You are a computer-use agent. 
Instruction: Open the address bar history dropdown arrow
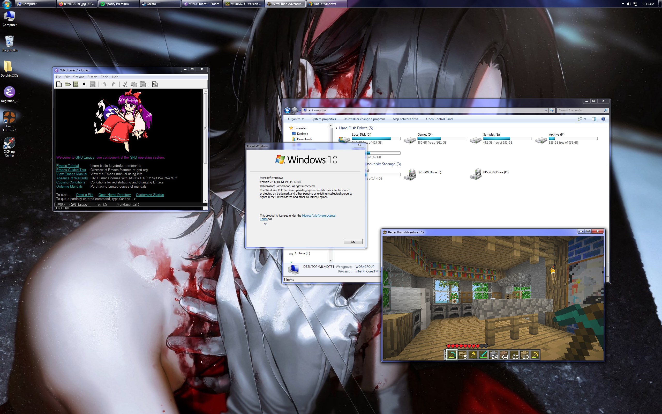(546, 110)
